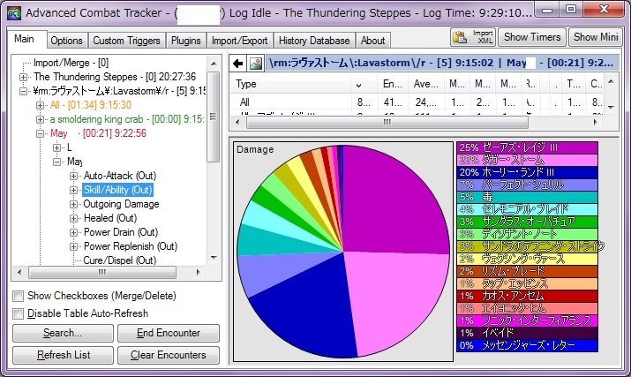Click the 20% dark blue legend entry
631x377 pixels.
tap(527, 172)
